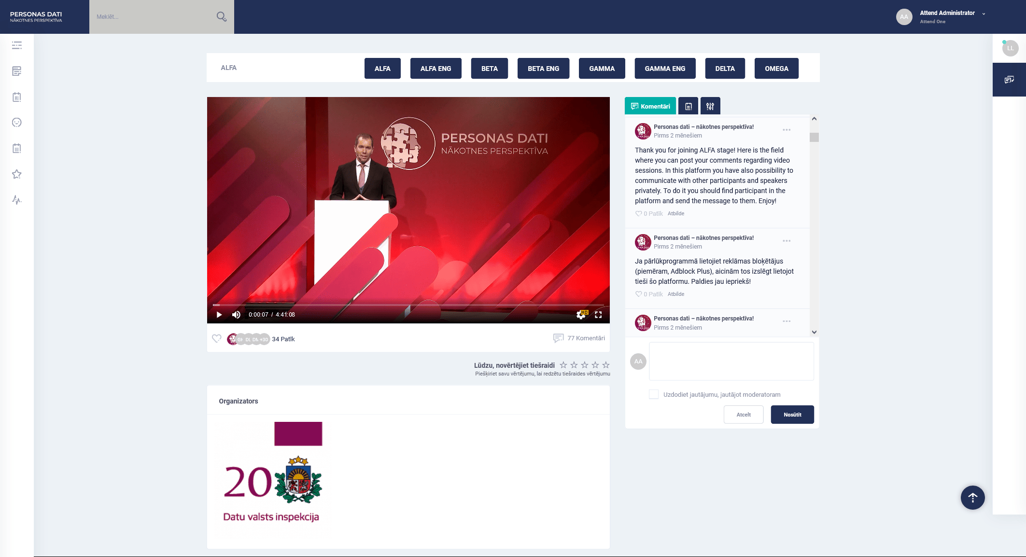Mute the video volume
Viewport: 1026px width, 557px height.
[x=236, y=315]
